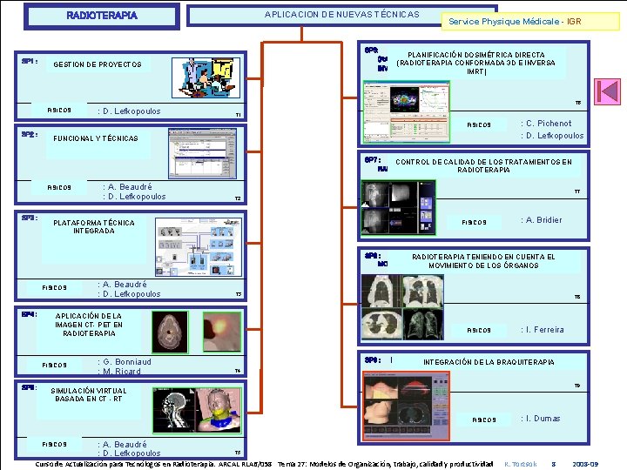The width and height of the screenshot is (627, 470).
Task: Click the PET fusion image in SP4
Action: 222,332
